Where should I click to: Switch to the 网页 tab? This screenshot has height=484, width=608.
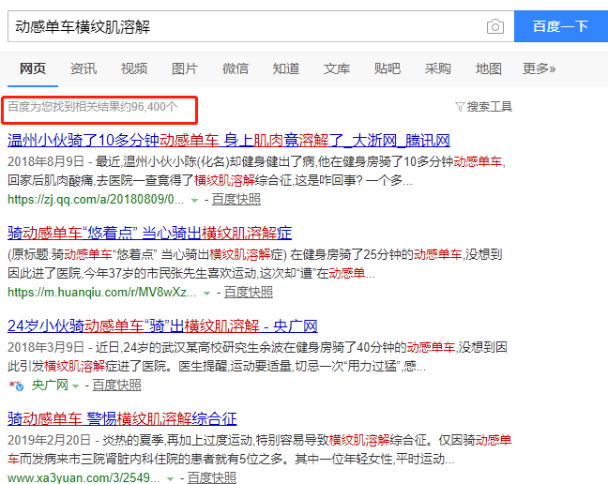click(x=33, y=68)
